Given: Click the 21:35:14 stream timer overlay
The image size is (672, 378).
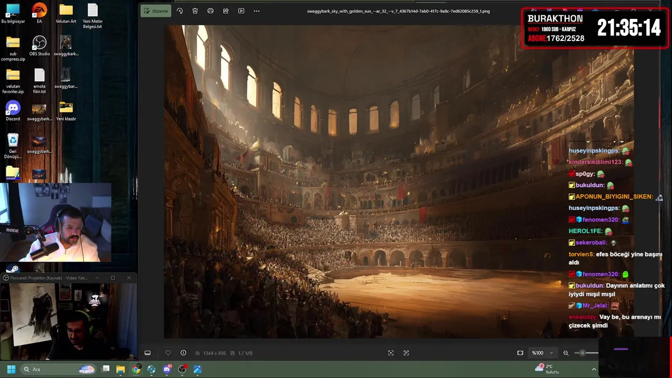Looking at the screenshot, I should click(628, 28).
